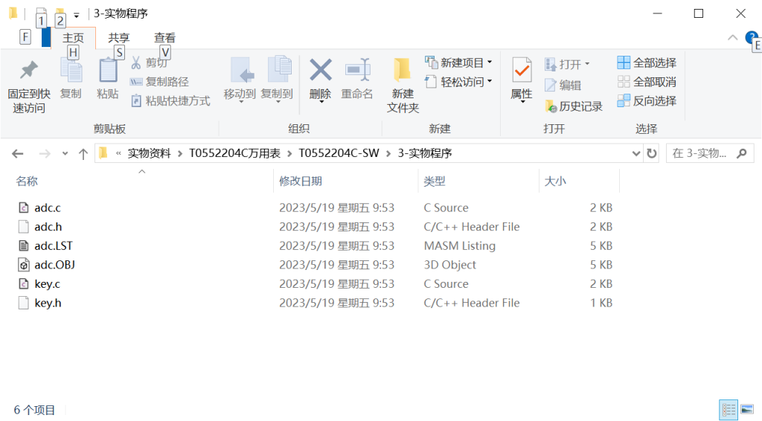The image size is (762, 421).
Task: Show recent locations dropdown
Action: pyautogui.click(x=65, y=153)
